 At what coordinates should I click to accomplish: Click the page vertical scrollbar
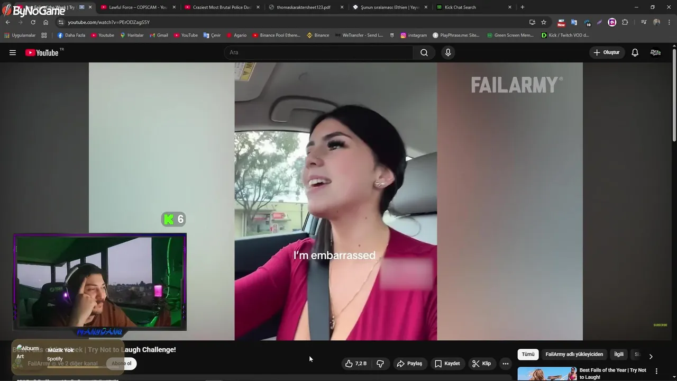coord(674,95)
